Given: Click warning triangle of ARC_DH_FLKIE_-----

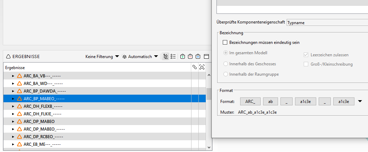Looking at the screenshot, I should click(19, 114).
